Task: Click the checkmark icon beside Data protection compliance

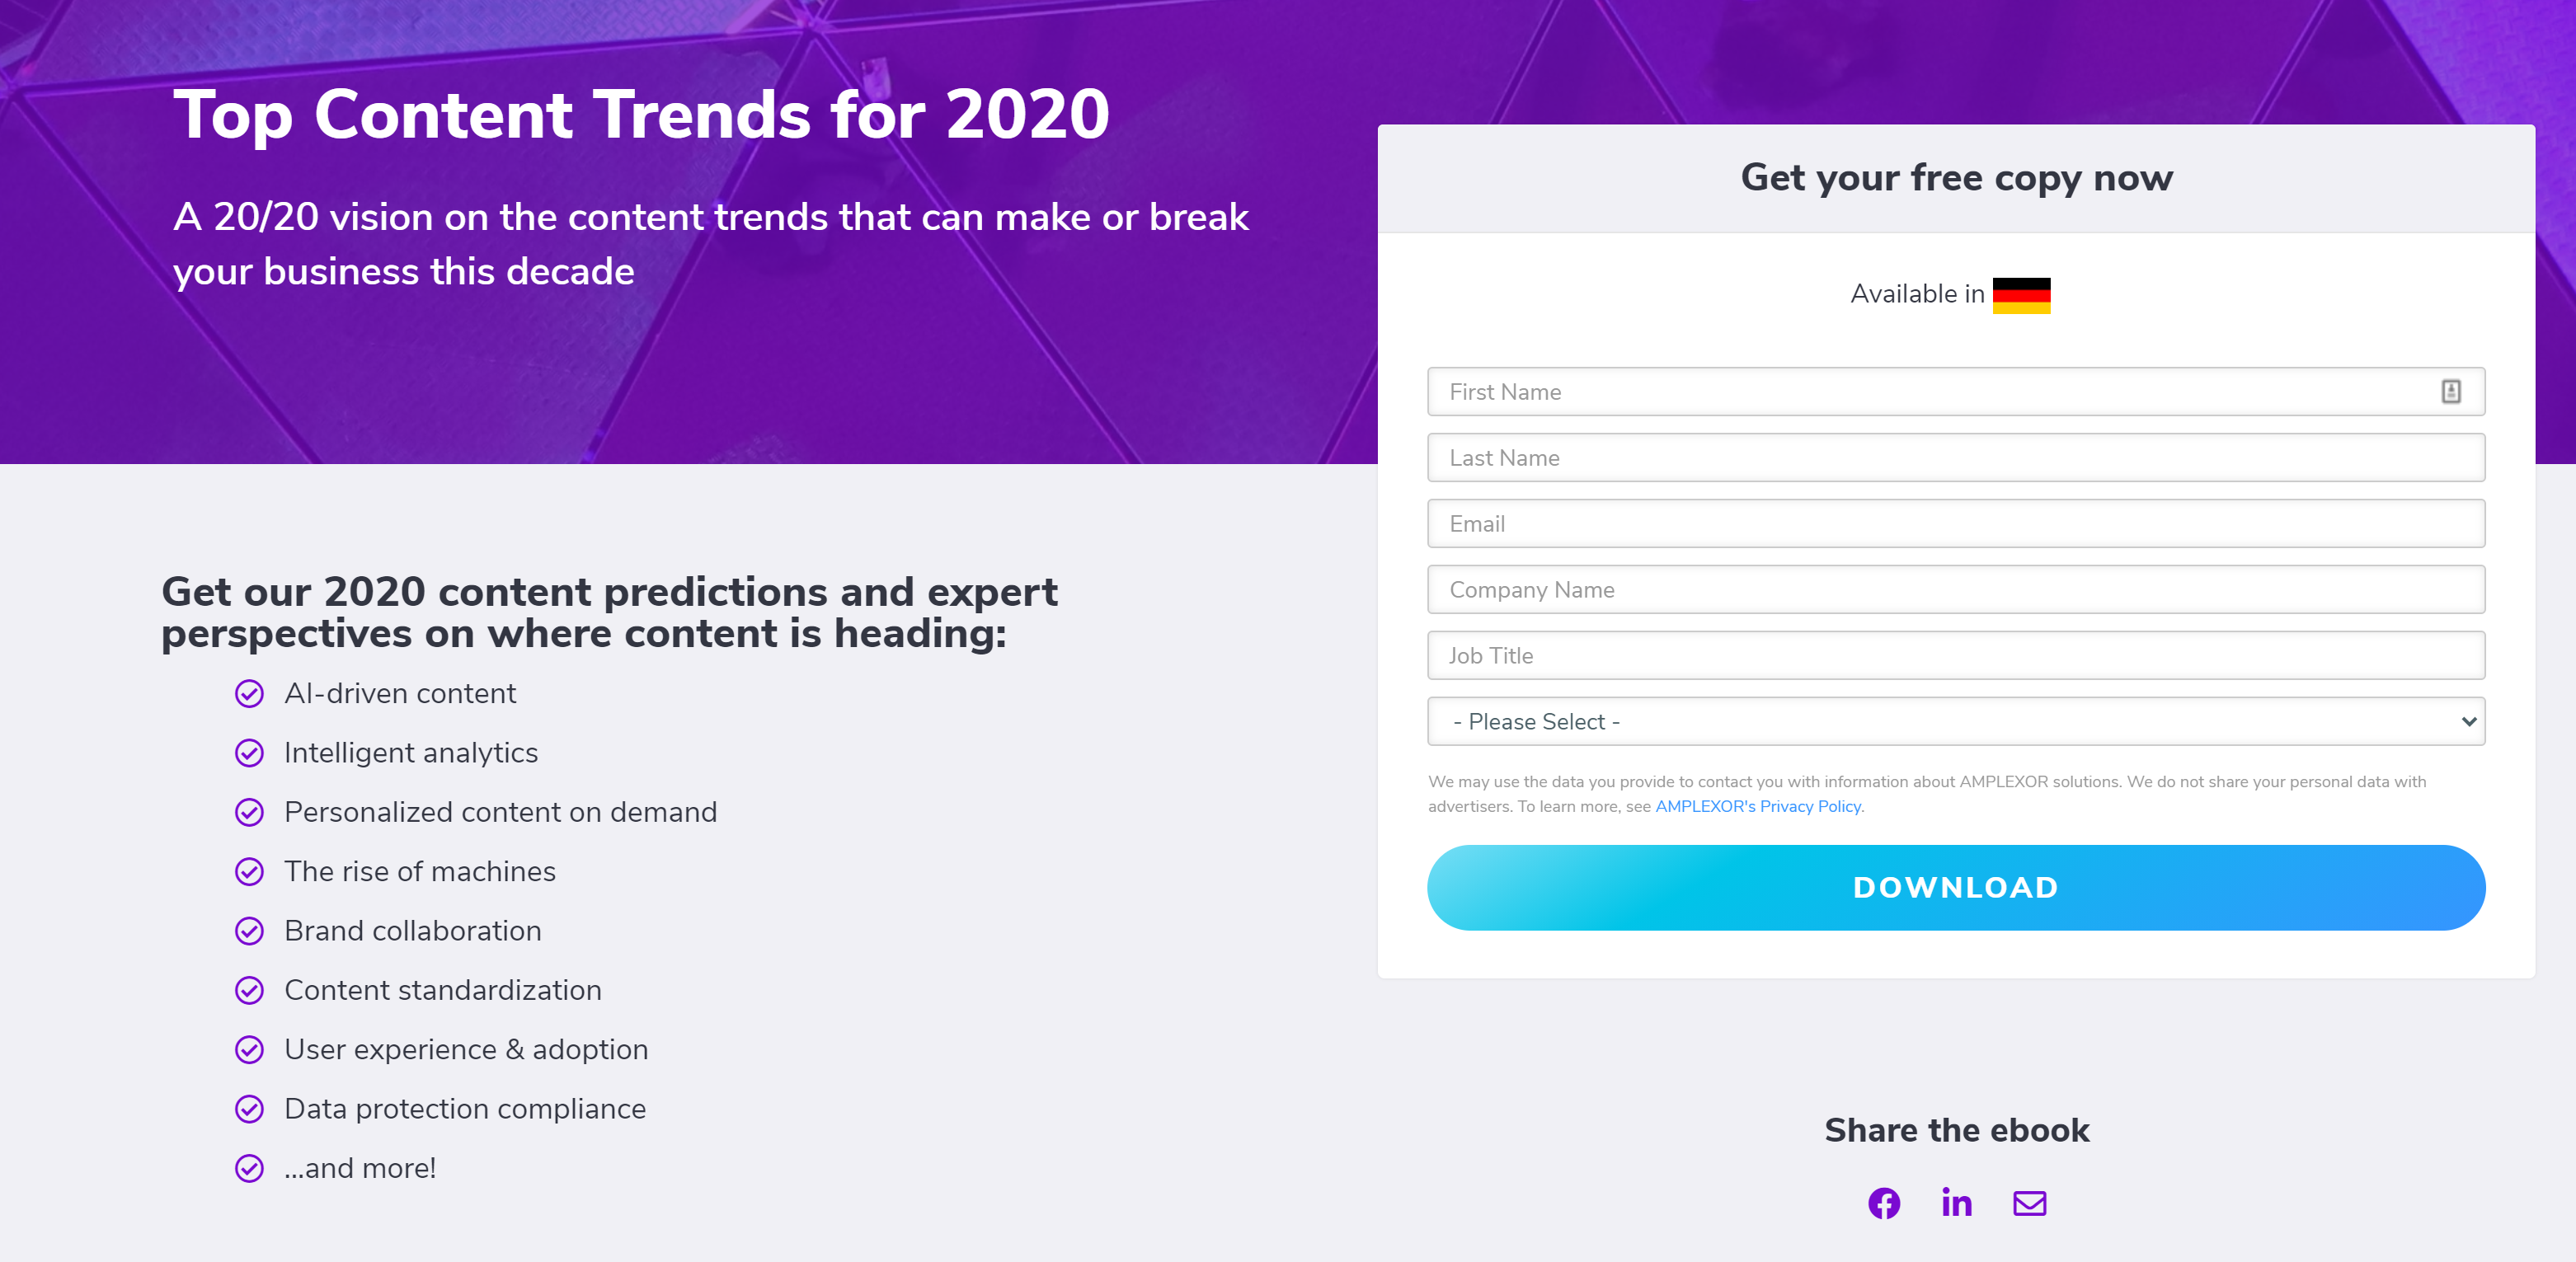Action: 249,1109
